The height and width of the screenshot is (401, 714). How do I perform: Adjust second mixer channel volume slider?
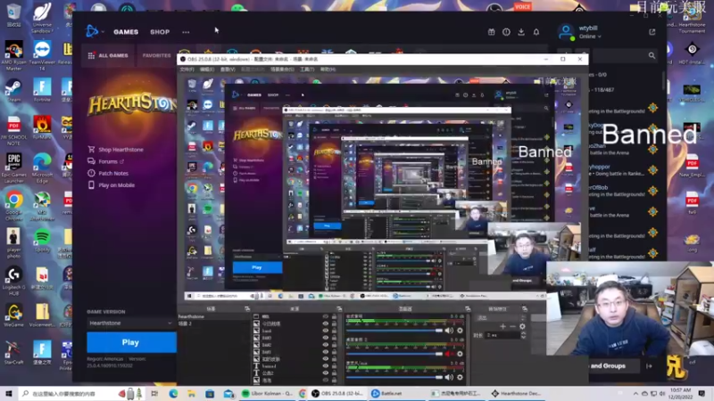(394, 354)
